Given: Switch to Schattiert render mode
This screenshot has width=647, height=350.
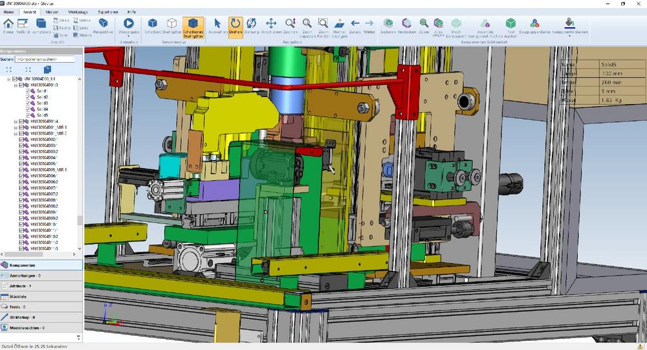Looking at the screenshot, I should pyautogui.click(x=153, y=25).
